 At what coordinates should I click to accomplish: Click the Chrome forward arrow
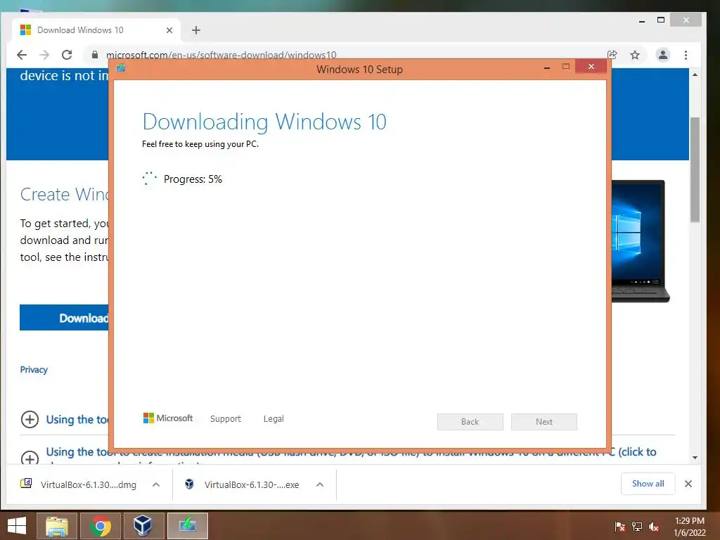pyautogui.click(x=44, y=55)
